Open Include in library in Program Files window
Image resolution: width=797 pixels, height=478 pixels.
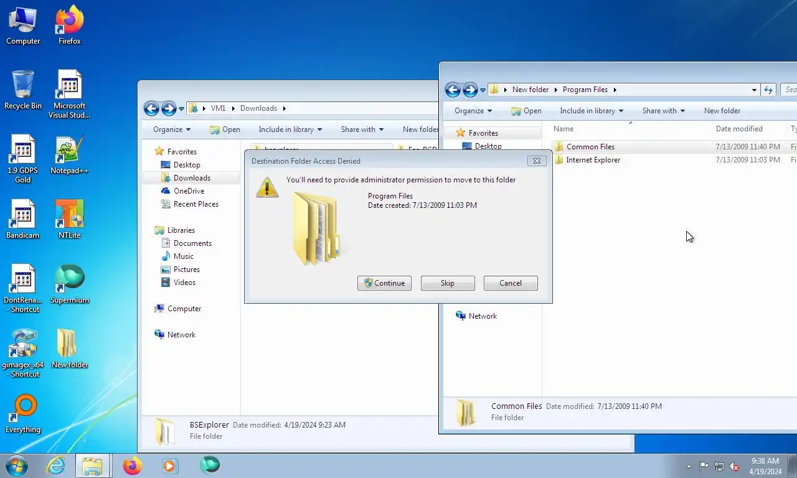tap(592, 111)
